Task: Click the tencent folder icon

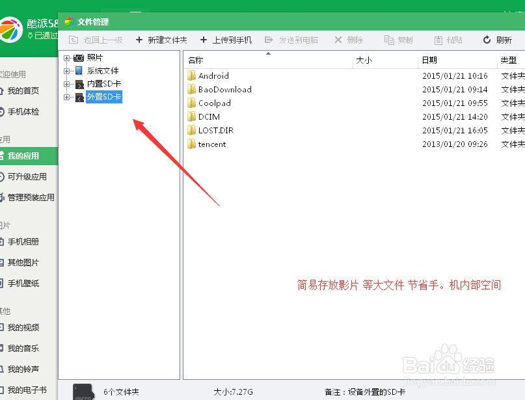Action: 191,144
